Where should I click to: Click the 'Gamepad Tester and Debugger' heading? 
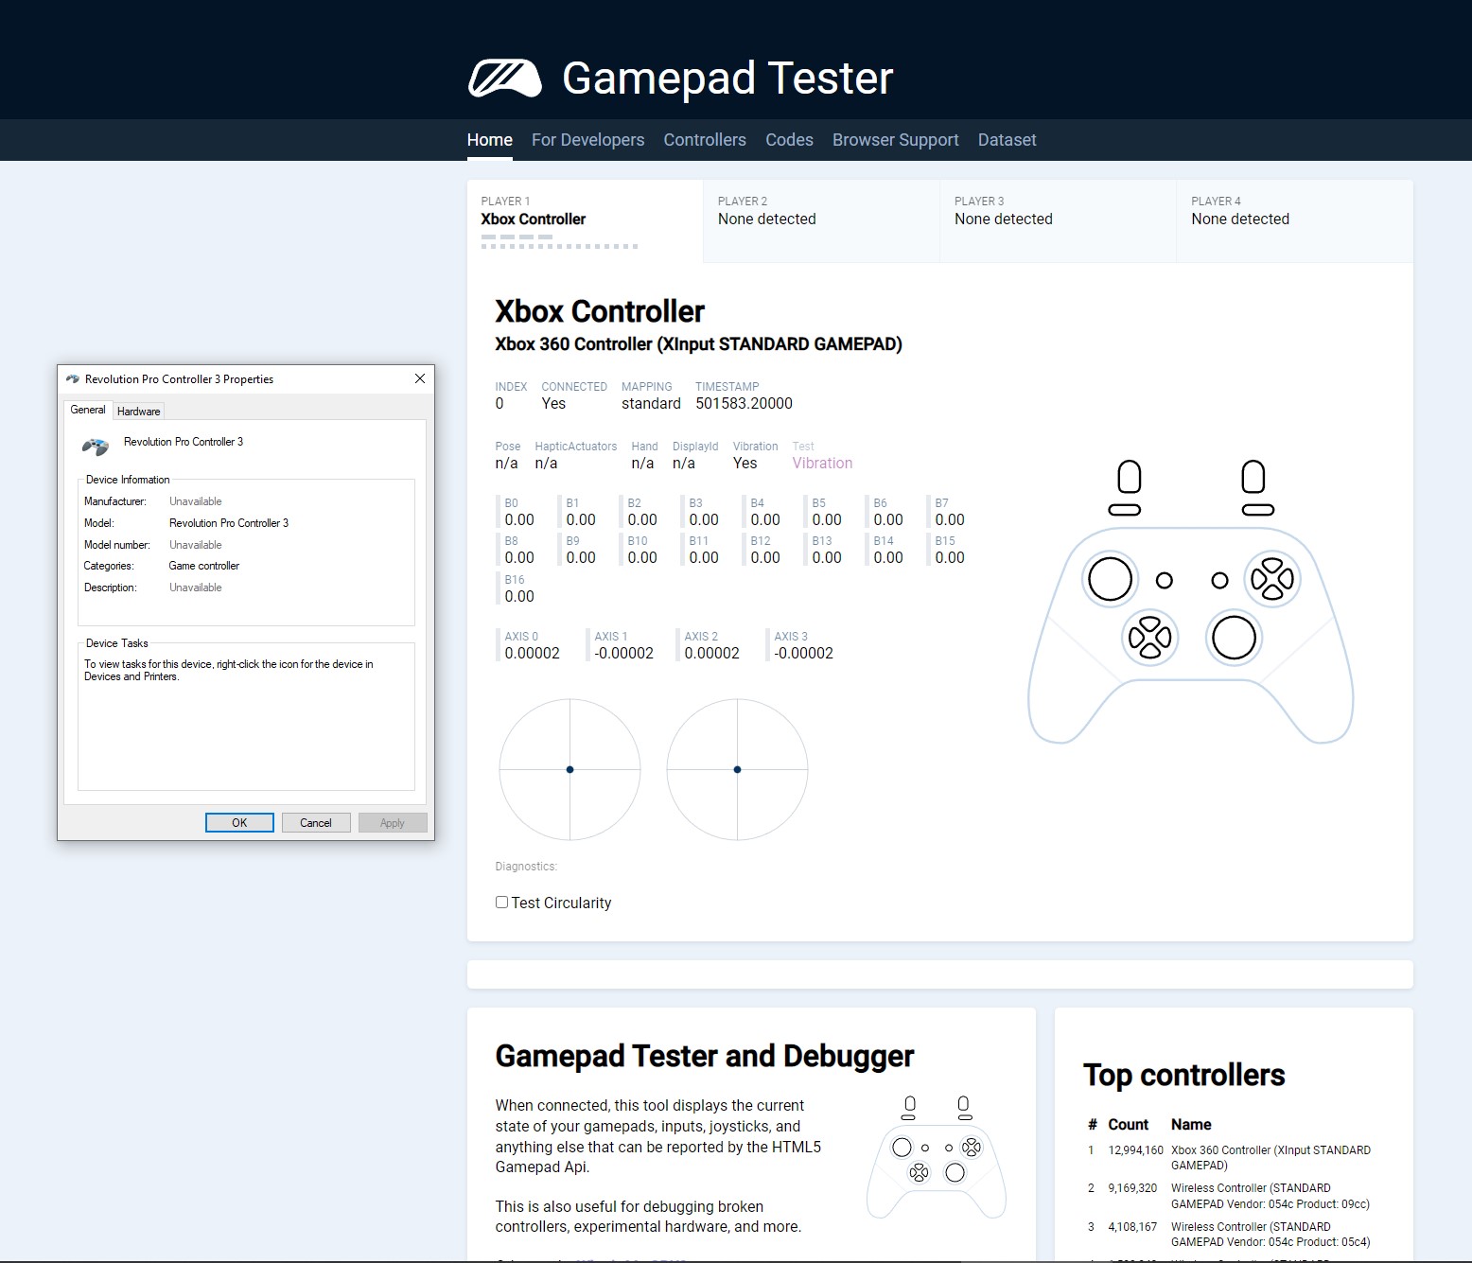(x=705, y=1057)
